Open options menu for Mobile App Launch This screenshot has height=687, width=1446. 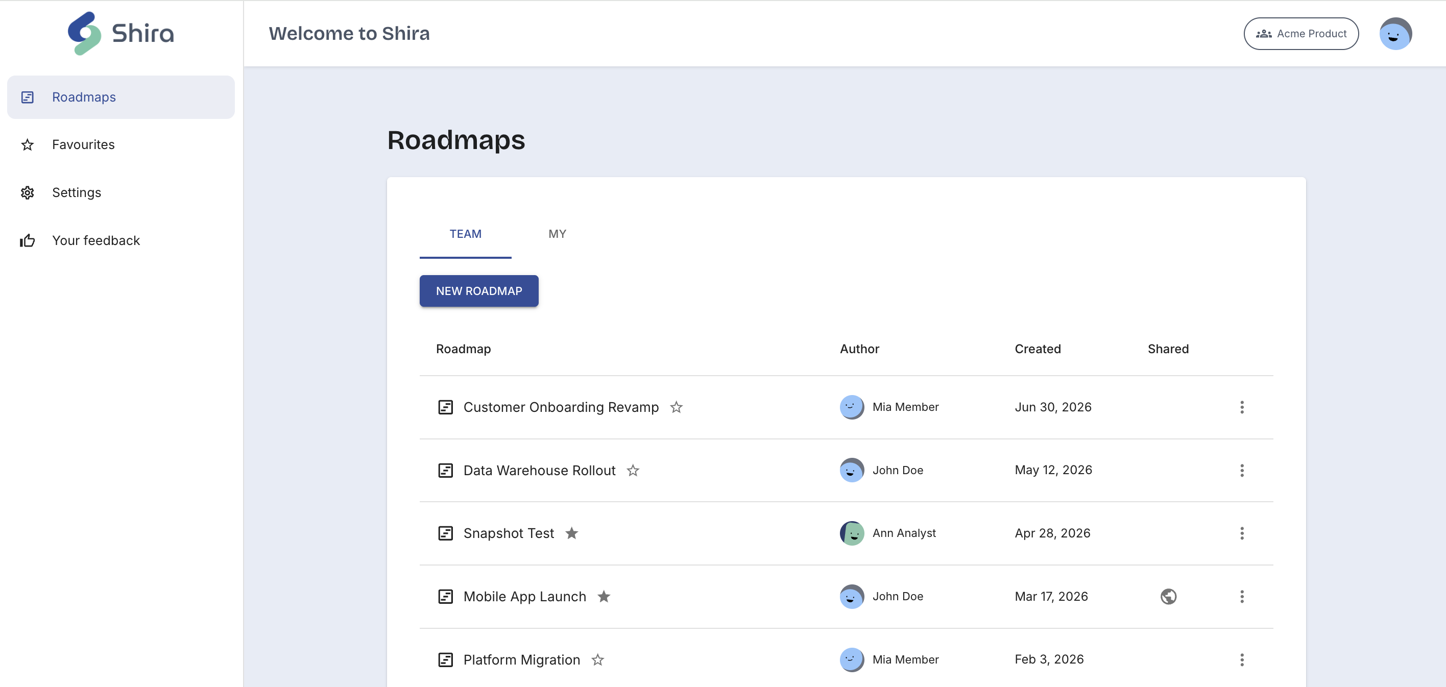pyautogui.click(x=1242, y=597)
